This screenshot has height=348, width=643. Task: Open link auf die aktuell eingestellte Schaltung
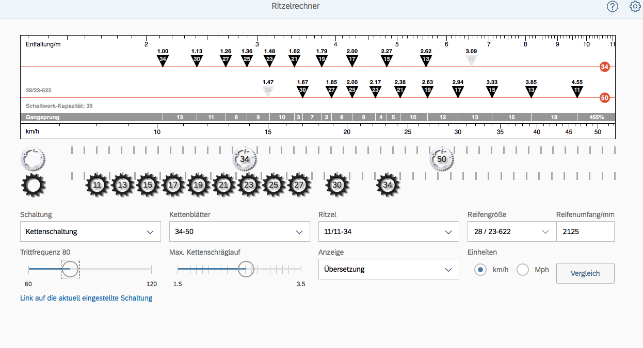86,298
